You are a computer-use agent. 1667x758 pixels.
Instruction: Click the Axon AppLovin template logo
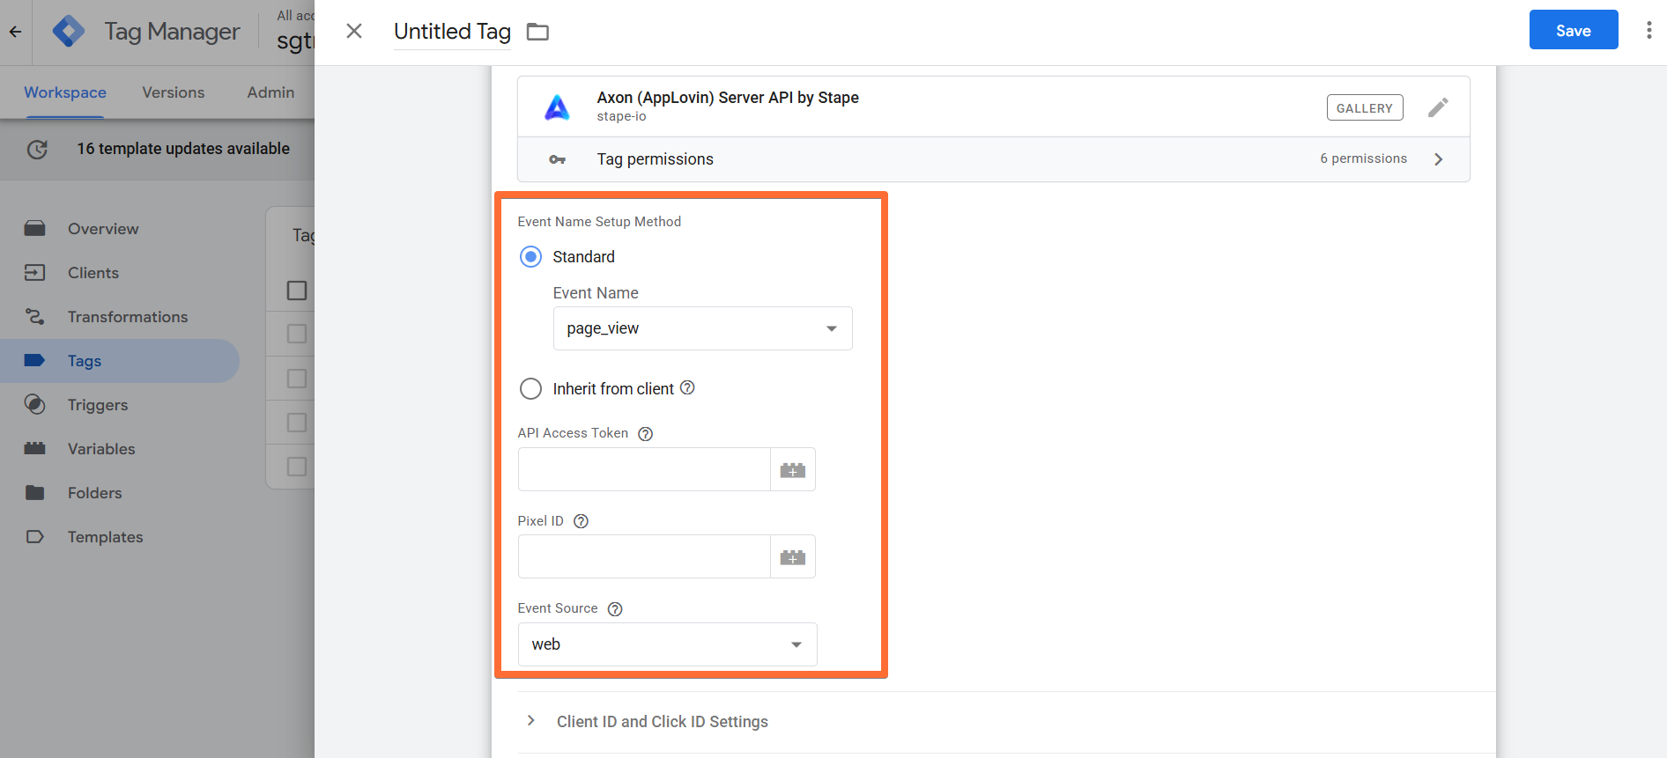[557, 107]
